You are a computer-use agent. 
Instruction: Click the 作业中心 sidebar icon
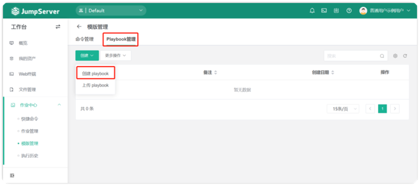[13, 105]
